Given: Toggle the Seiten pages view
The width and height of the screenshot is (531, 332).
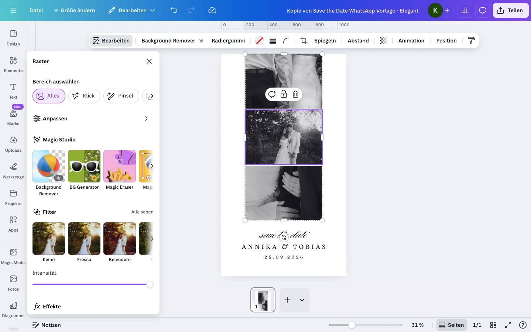Looking at the screenshot, I should tap(451, 325).
